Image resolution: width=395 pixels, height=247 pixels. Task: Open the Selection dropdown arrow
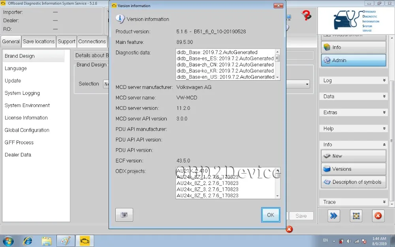(307, 84)
